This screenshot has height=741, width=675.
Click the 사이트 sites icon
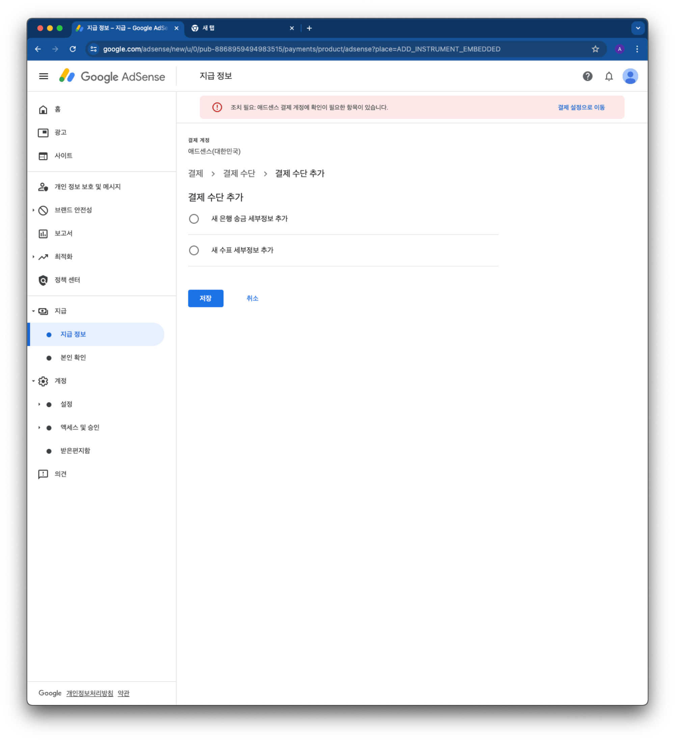(43, 156)
